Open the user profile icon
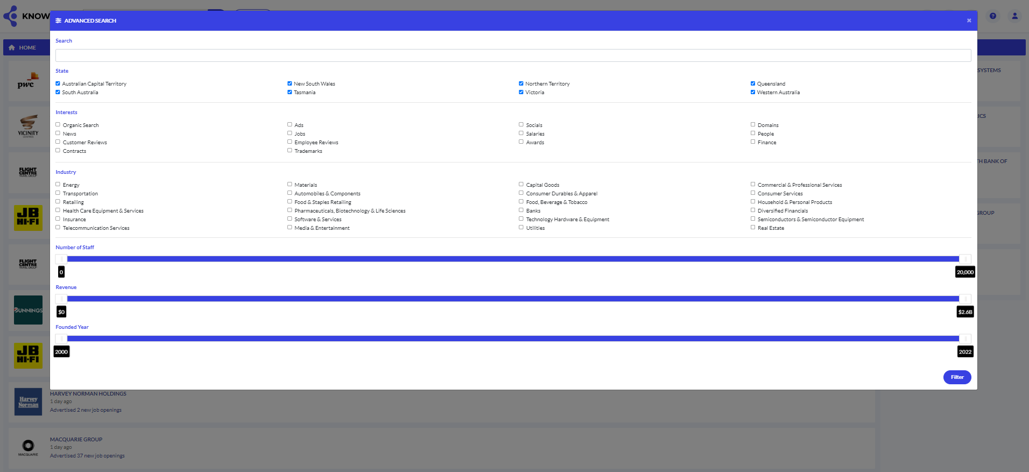This screenshot has width=1029, height=472. point(1014,16)
